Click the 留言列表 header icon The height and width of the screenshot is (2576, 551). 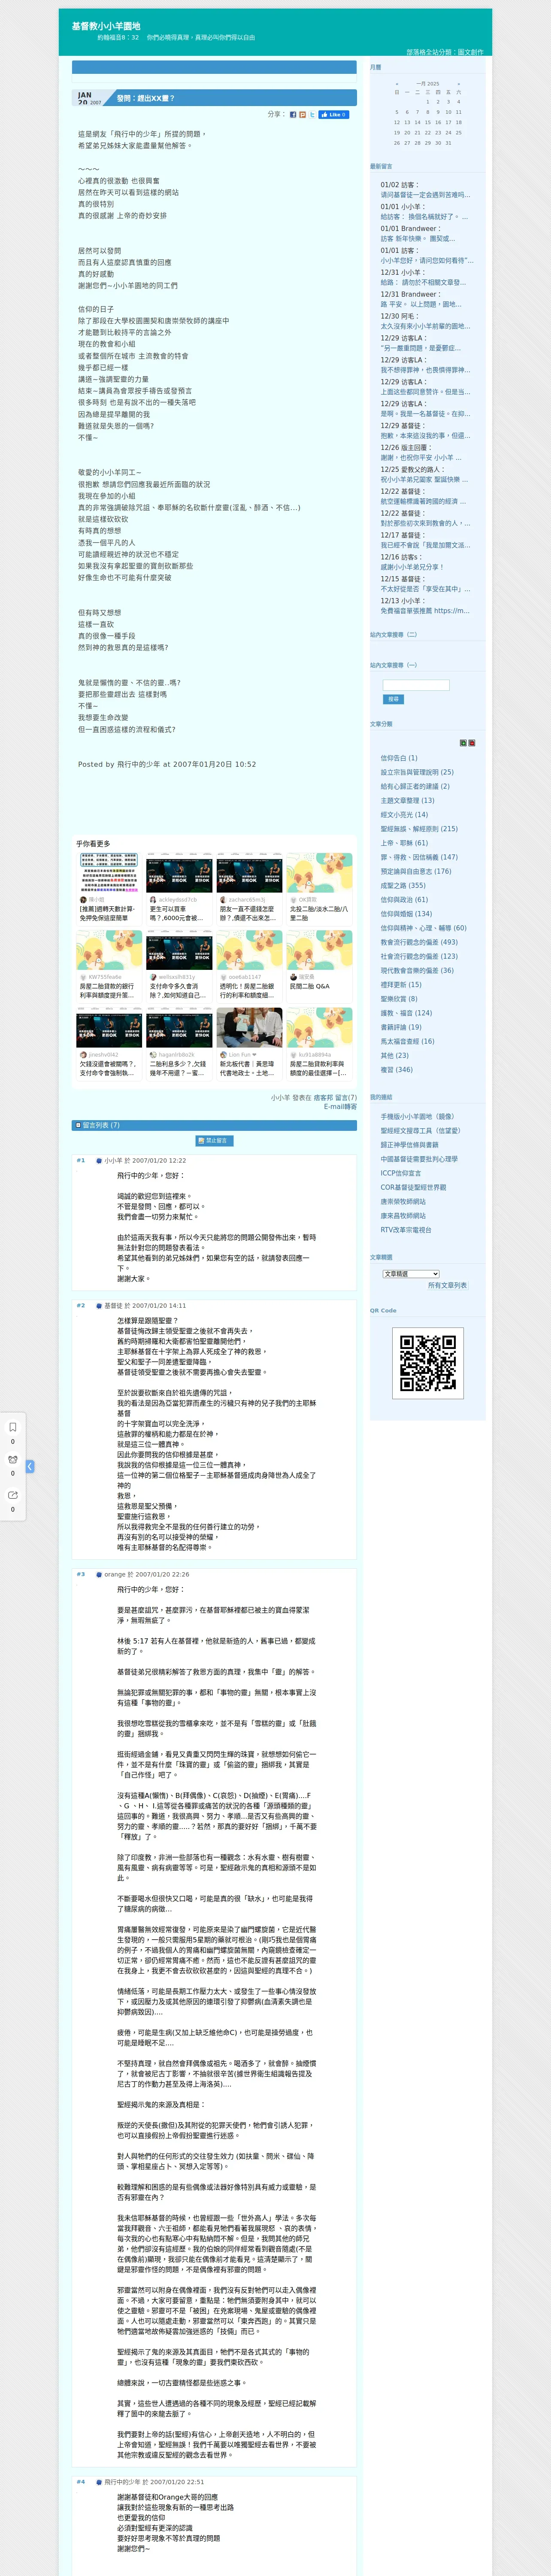pos(78,1125)
